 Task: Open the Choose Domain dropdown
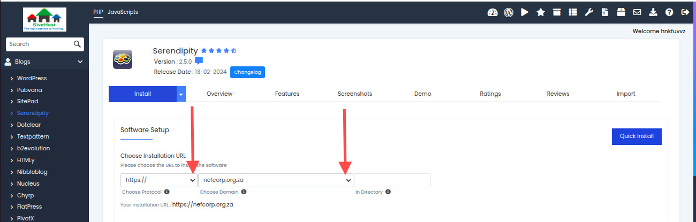pyautogui.click(x=276, y=180)
